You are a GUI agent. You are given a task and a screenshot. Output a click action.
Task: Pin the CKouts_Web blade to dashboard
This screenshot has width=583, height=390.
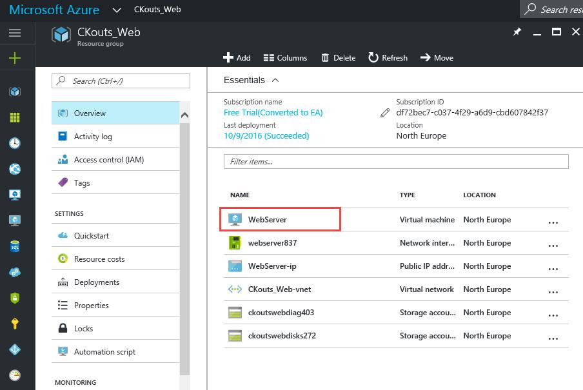coord(517,32)
